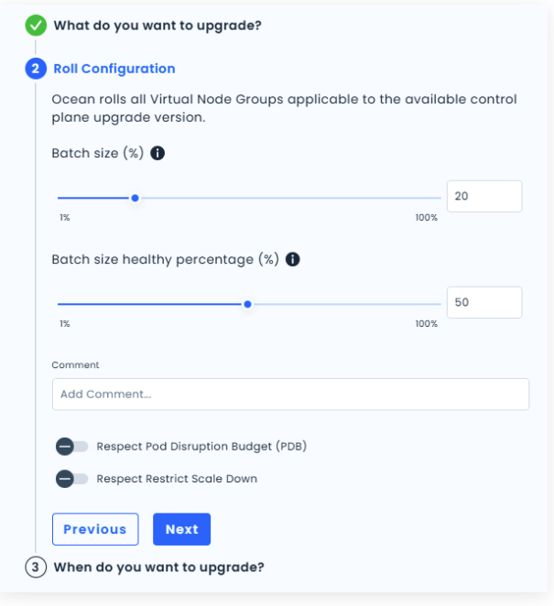Click the Add Comment text field

click(290, 394)
